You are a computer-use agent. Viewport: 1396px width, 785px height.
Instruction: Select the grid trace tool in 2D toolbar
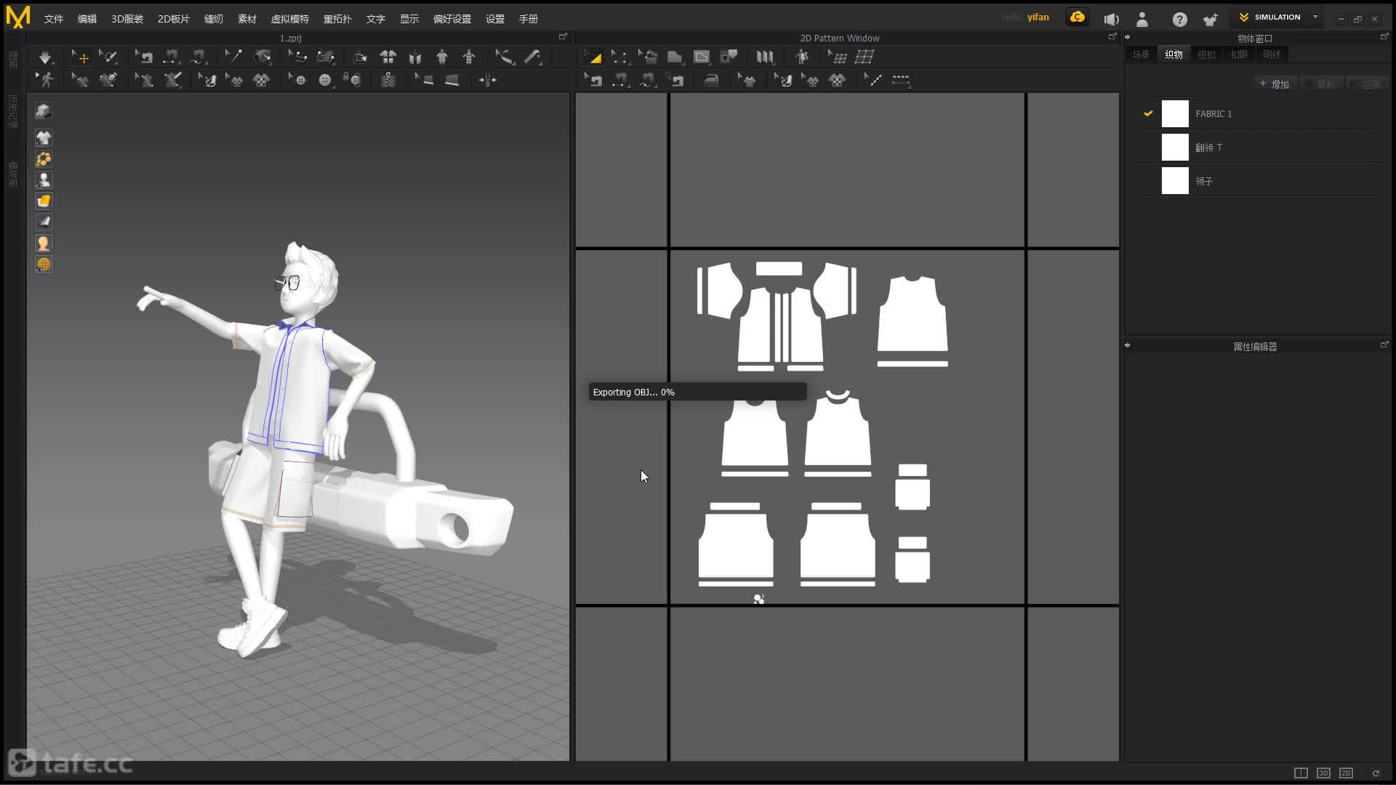pyautogui.click(x=865, y=57)
